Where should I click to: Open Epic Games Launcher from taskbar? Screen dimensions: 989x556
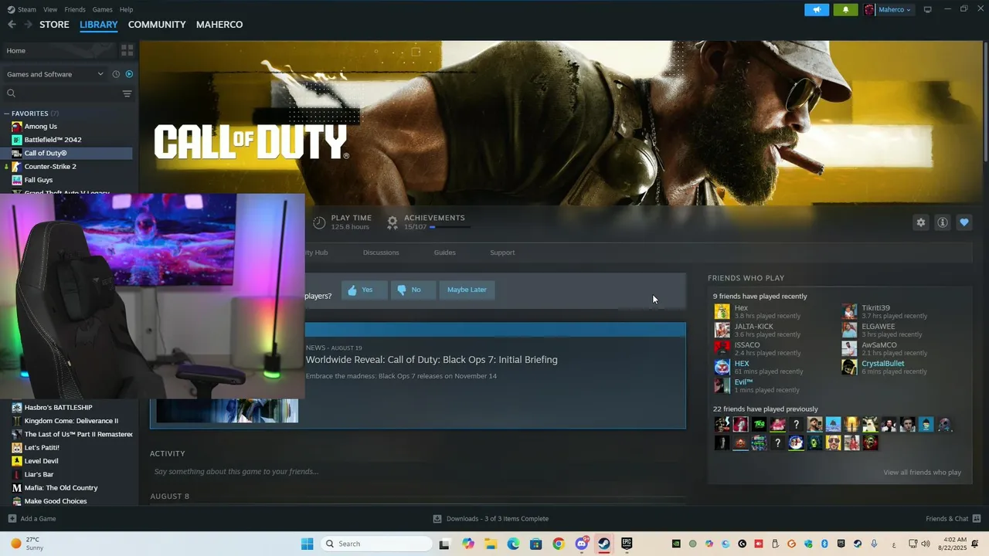[627, 544]
